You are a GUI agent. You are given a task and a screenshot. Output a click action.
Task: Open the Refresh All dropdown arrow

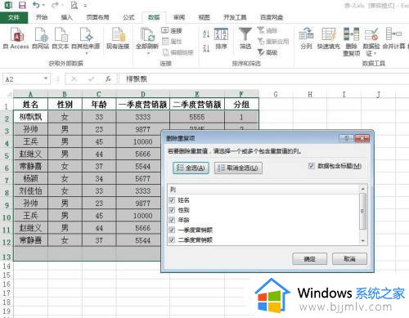[148, 53]
